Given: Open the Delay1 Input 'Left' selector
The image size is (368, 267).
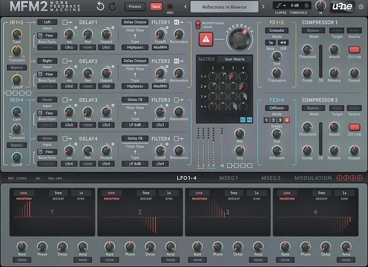Looking at the screenshot, I should click(47, 22).
